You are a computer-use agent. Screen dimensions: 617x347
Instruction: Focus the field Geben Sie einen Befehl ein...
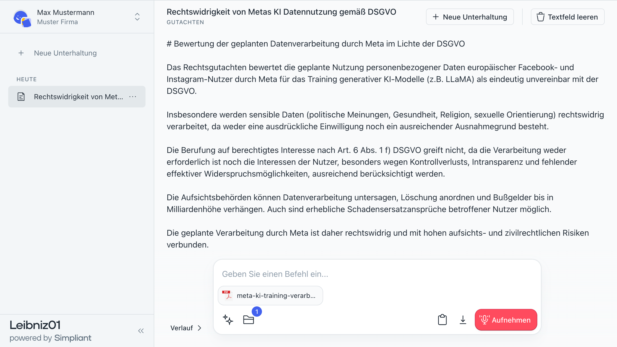pyautogui.click(x=377, y=274)
